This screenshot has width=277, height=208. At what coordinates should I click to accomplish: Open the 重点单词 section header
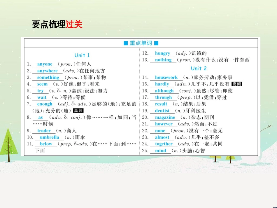pos(140,43)
